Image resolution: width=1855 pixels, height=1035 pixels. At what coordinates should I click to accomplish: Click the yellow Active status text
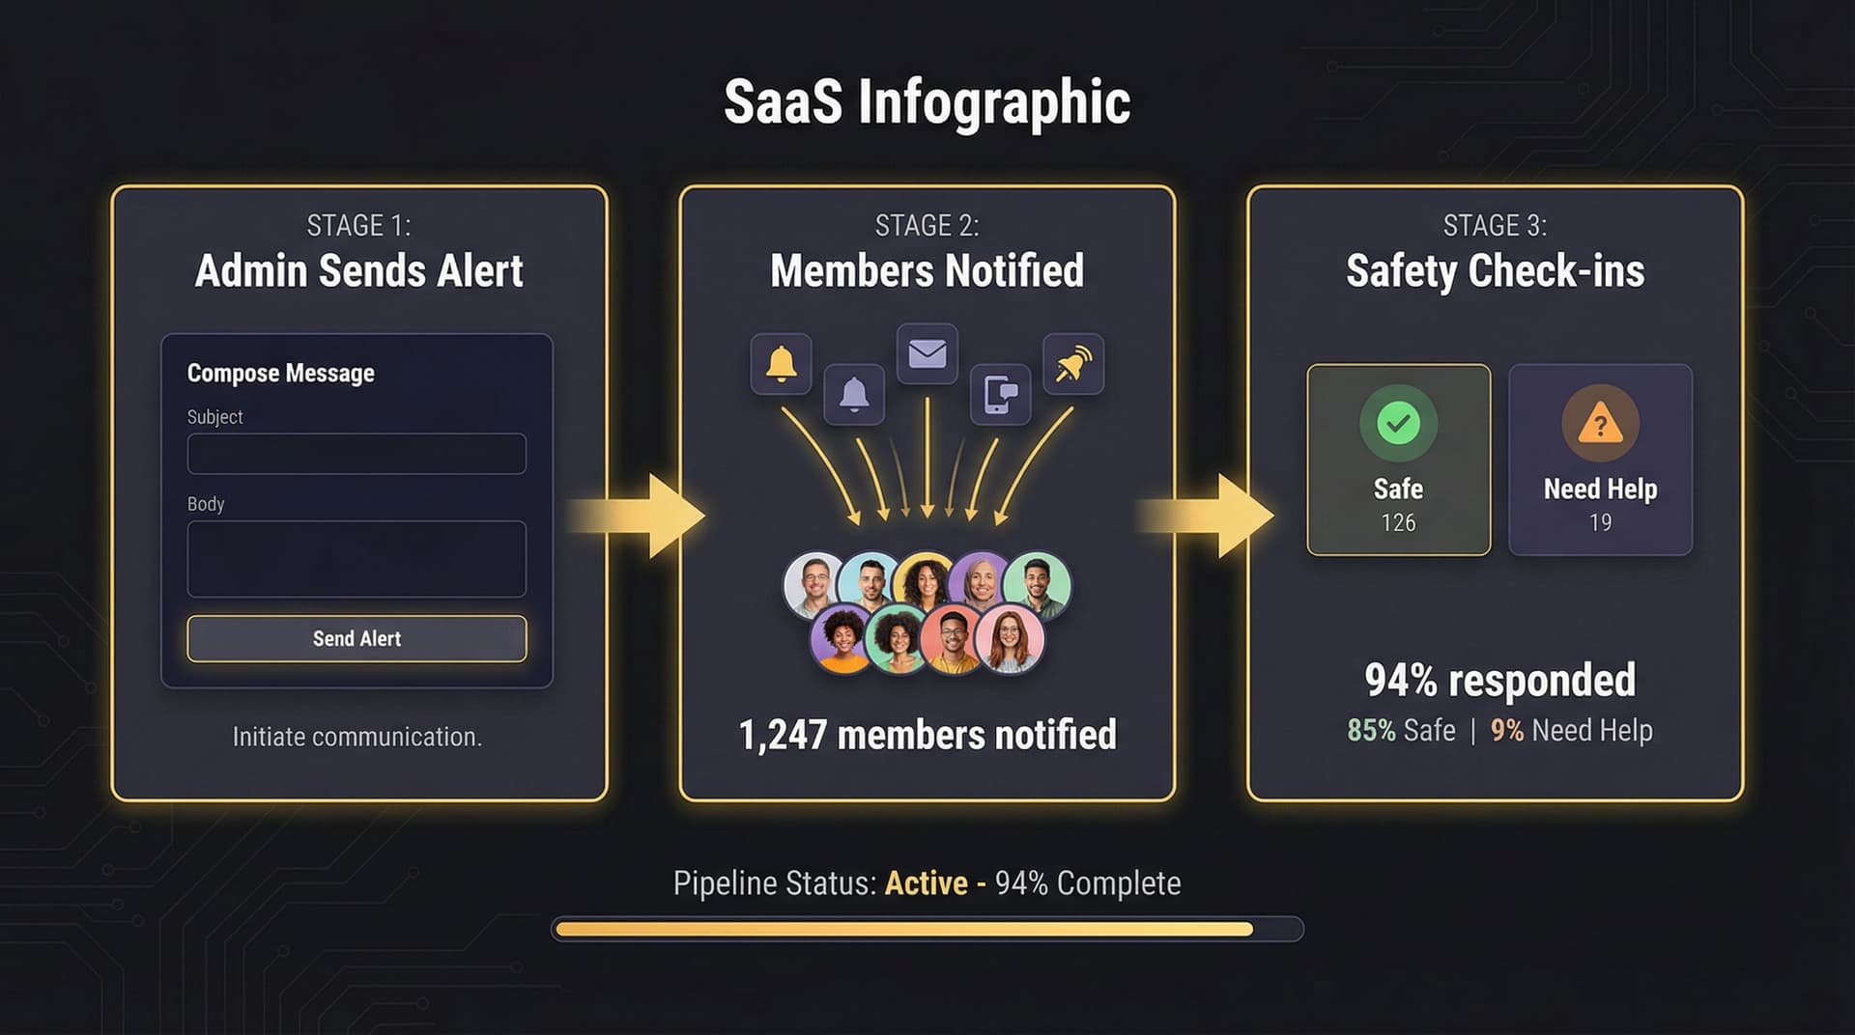coord(926,883)
